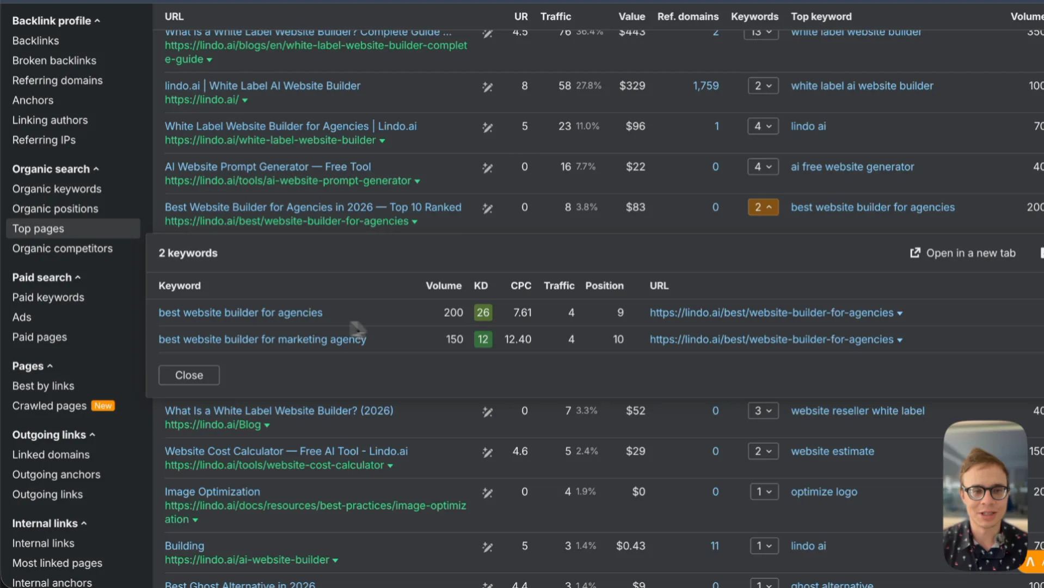The image size is (1044, 588).
Task: Collapse the Paid search section
Action: 46,277
